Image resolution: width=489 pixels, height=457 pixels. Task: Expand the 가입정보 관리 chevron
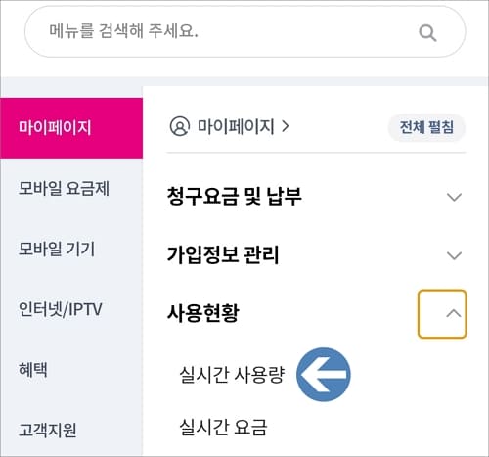[454, 255]
